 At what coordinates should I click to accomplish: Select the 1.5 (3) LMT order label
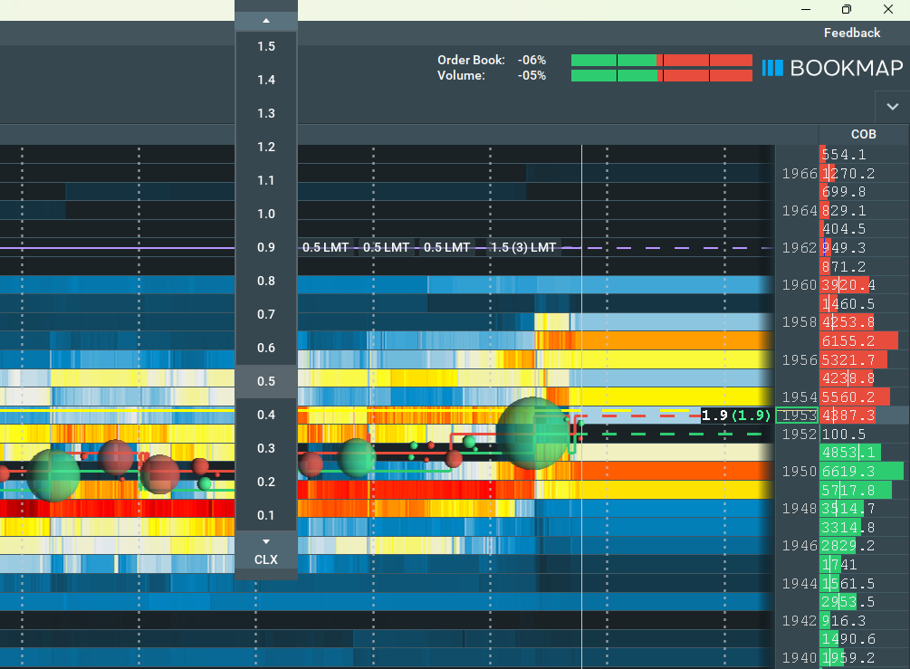coord(522,247)
